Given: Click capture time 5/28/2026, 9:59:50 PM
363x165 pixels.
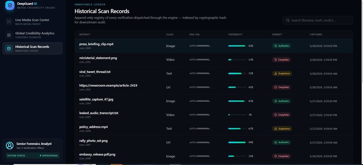Looking at the screenshot, I should [323, 46].
